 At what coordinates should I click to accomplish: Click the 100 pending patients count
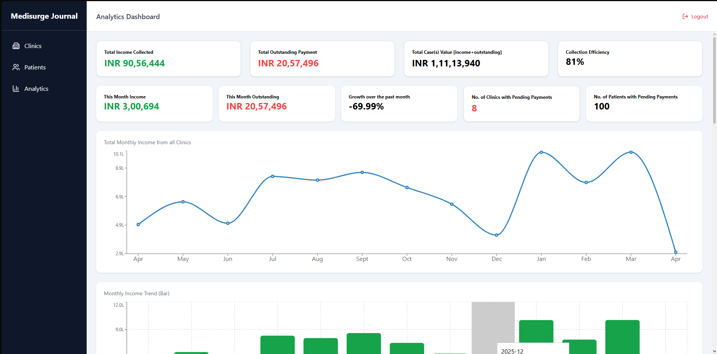click(x=602, y=106)
